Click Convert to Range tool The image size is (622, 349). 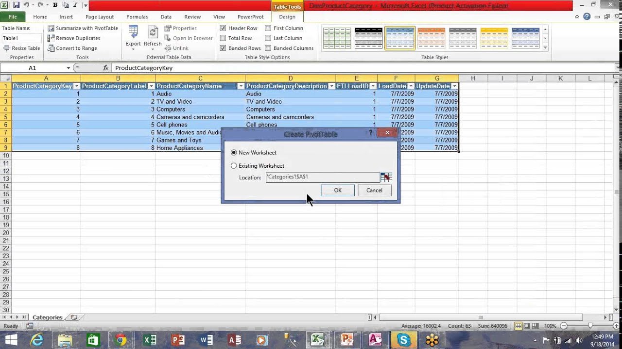(x=72, y=48)
